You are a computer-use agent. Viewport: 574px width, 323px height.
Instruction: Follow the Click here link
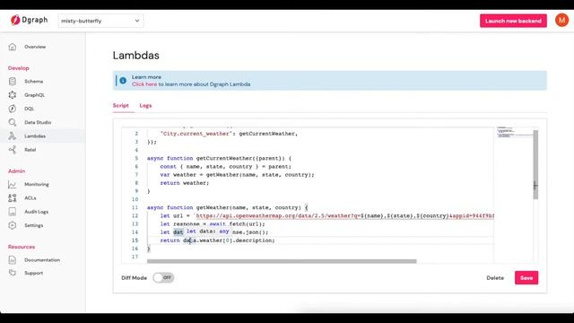[x=144, y=84]
